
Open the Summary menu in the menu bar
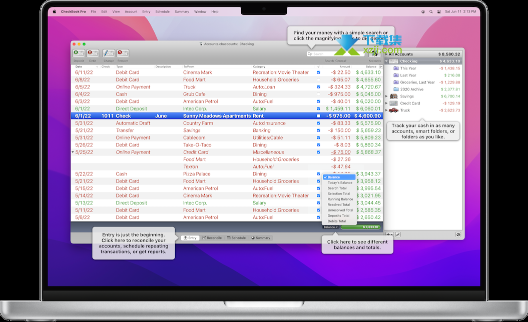[182, 11]
